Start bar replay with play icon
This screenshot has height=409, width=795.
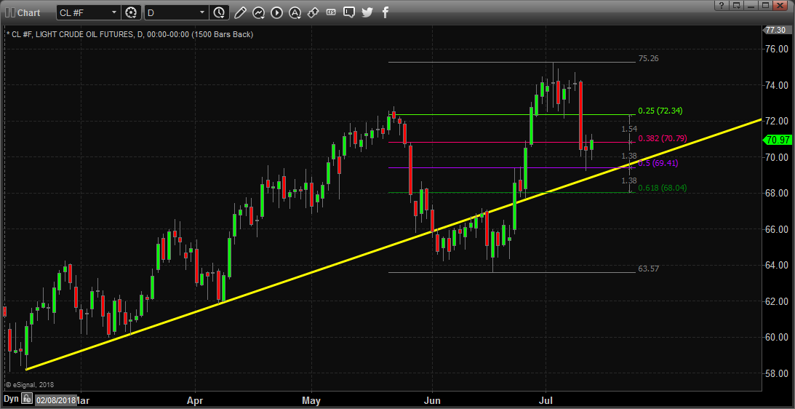click(x=277, y=12)
